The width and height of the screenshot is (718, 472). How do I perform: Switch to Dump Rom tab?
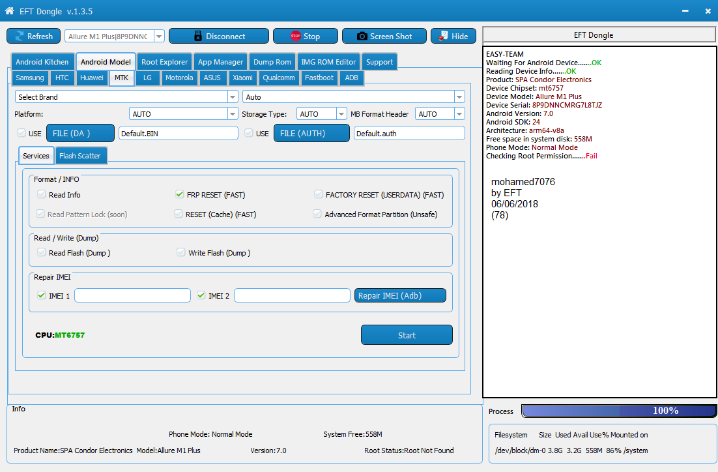(272, 62)
